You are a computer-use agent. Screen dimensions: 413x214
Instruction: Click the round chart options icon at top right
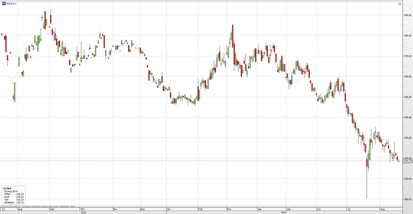[x=399, y=4]
